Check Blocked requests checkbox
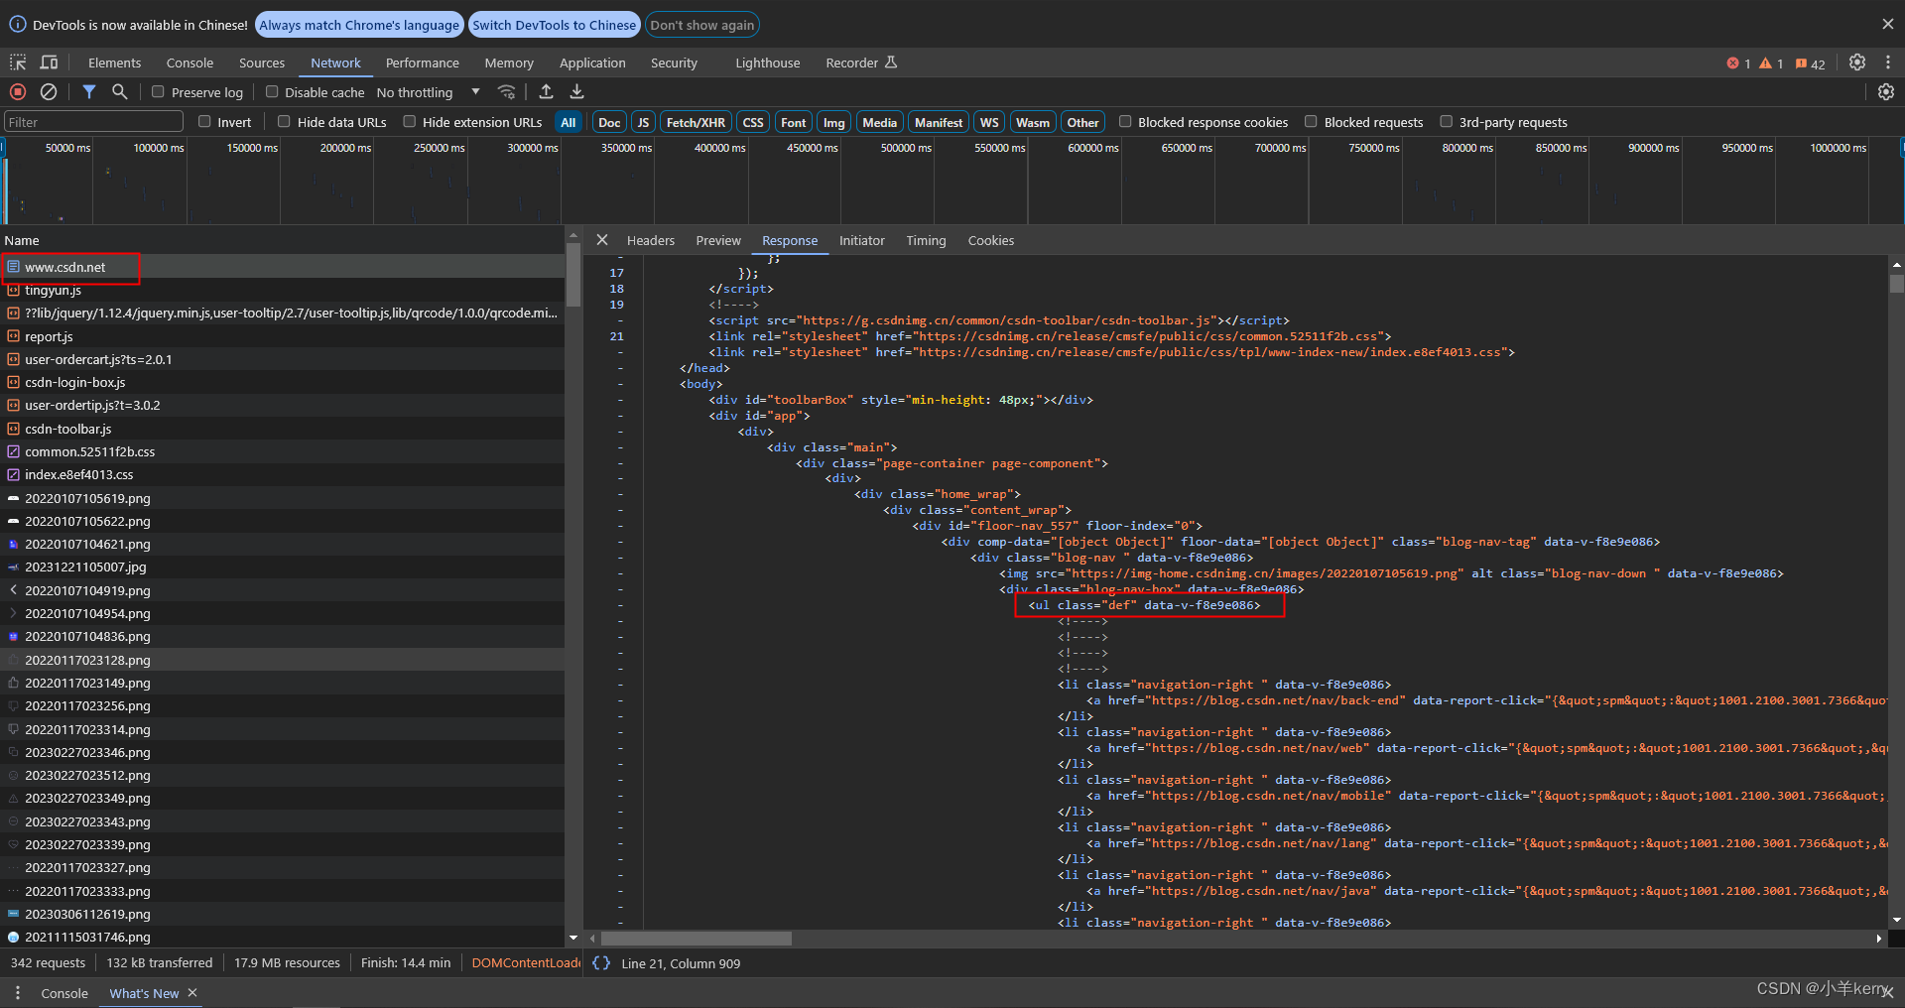 click(x=1311, y=121)
